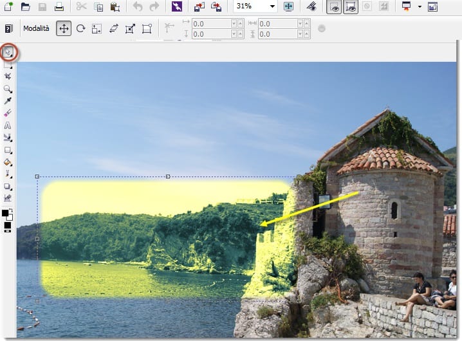Click the Print icon in toolbar
This screenshot has height=341, width=462.
pos(59,7)
